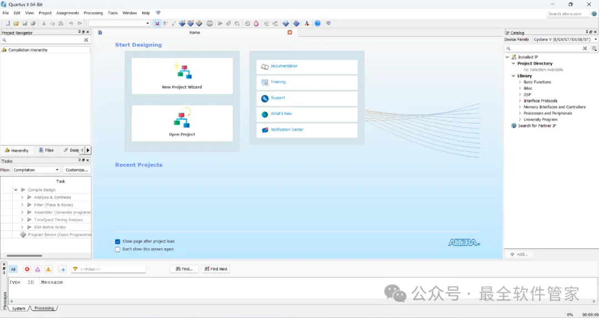Viewport: 599px width, 318px height.
Task: Click the home icon on page tab
Action: [100, 33]
